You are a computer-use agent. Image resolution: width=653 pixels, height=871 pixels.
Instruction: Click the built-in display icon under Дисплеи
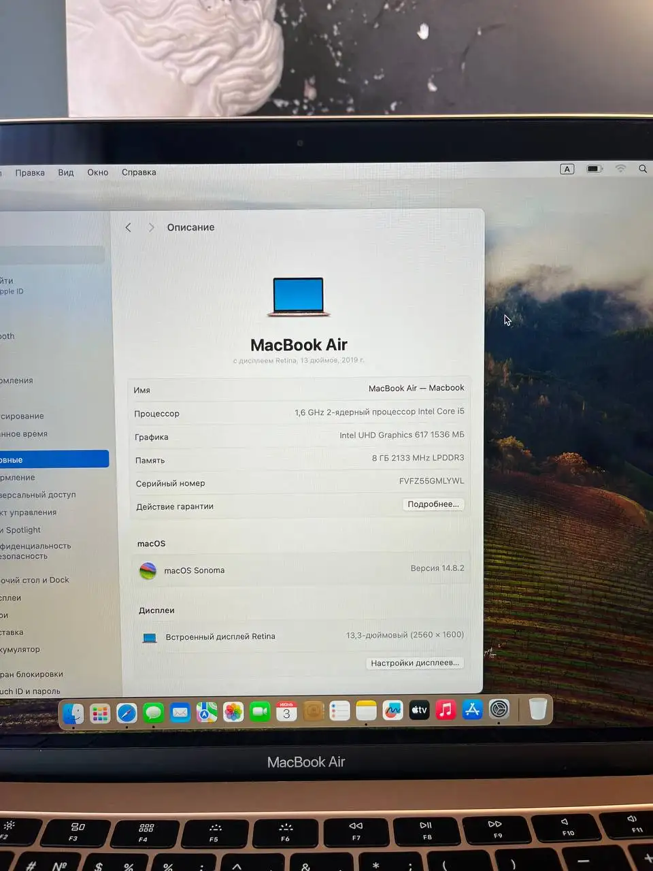click(150, 638)
